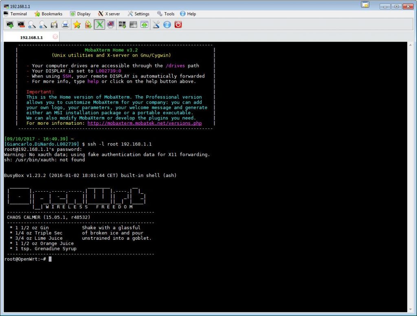
Task: Select the zoom-in magnifier toolbar icon
Action: point(32,24)
